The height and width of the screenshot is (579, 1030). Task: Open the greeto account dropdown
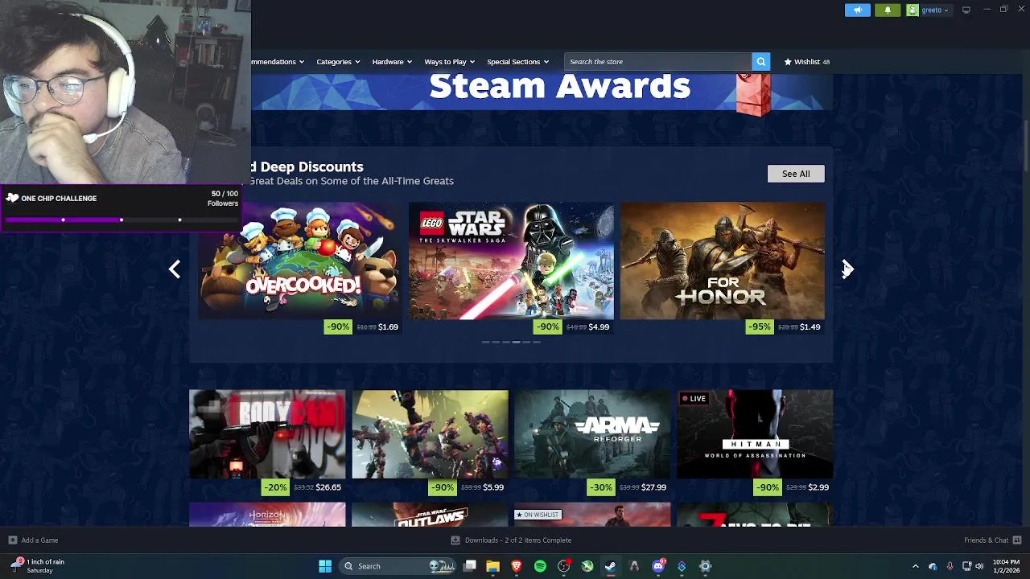pyautogui.click(x=929, y=10)
